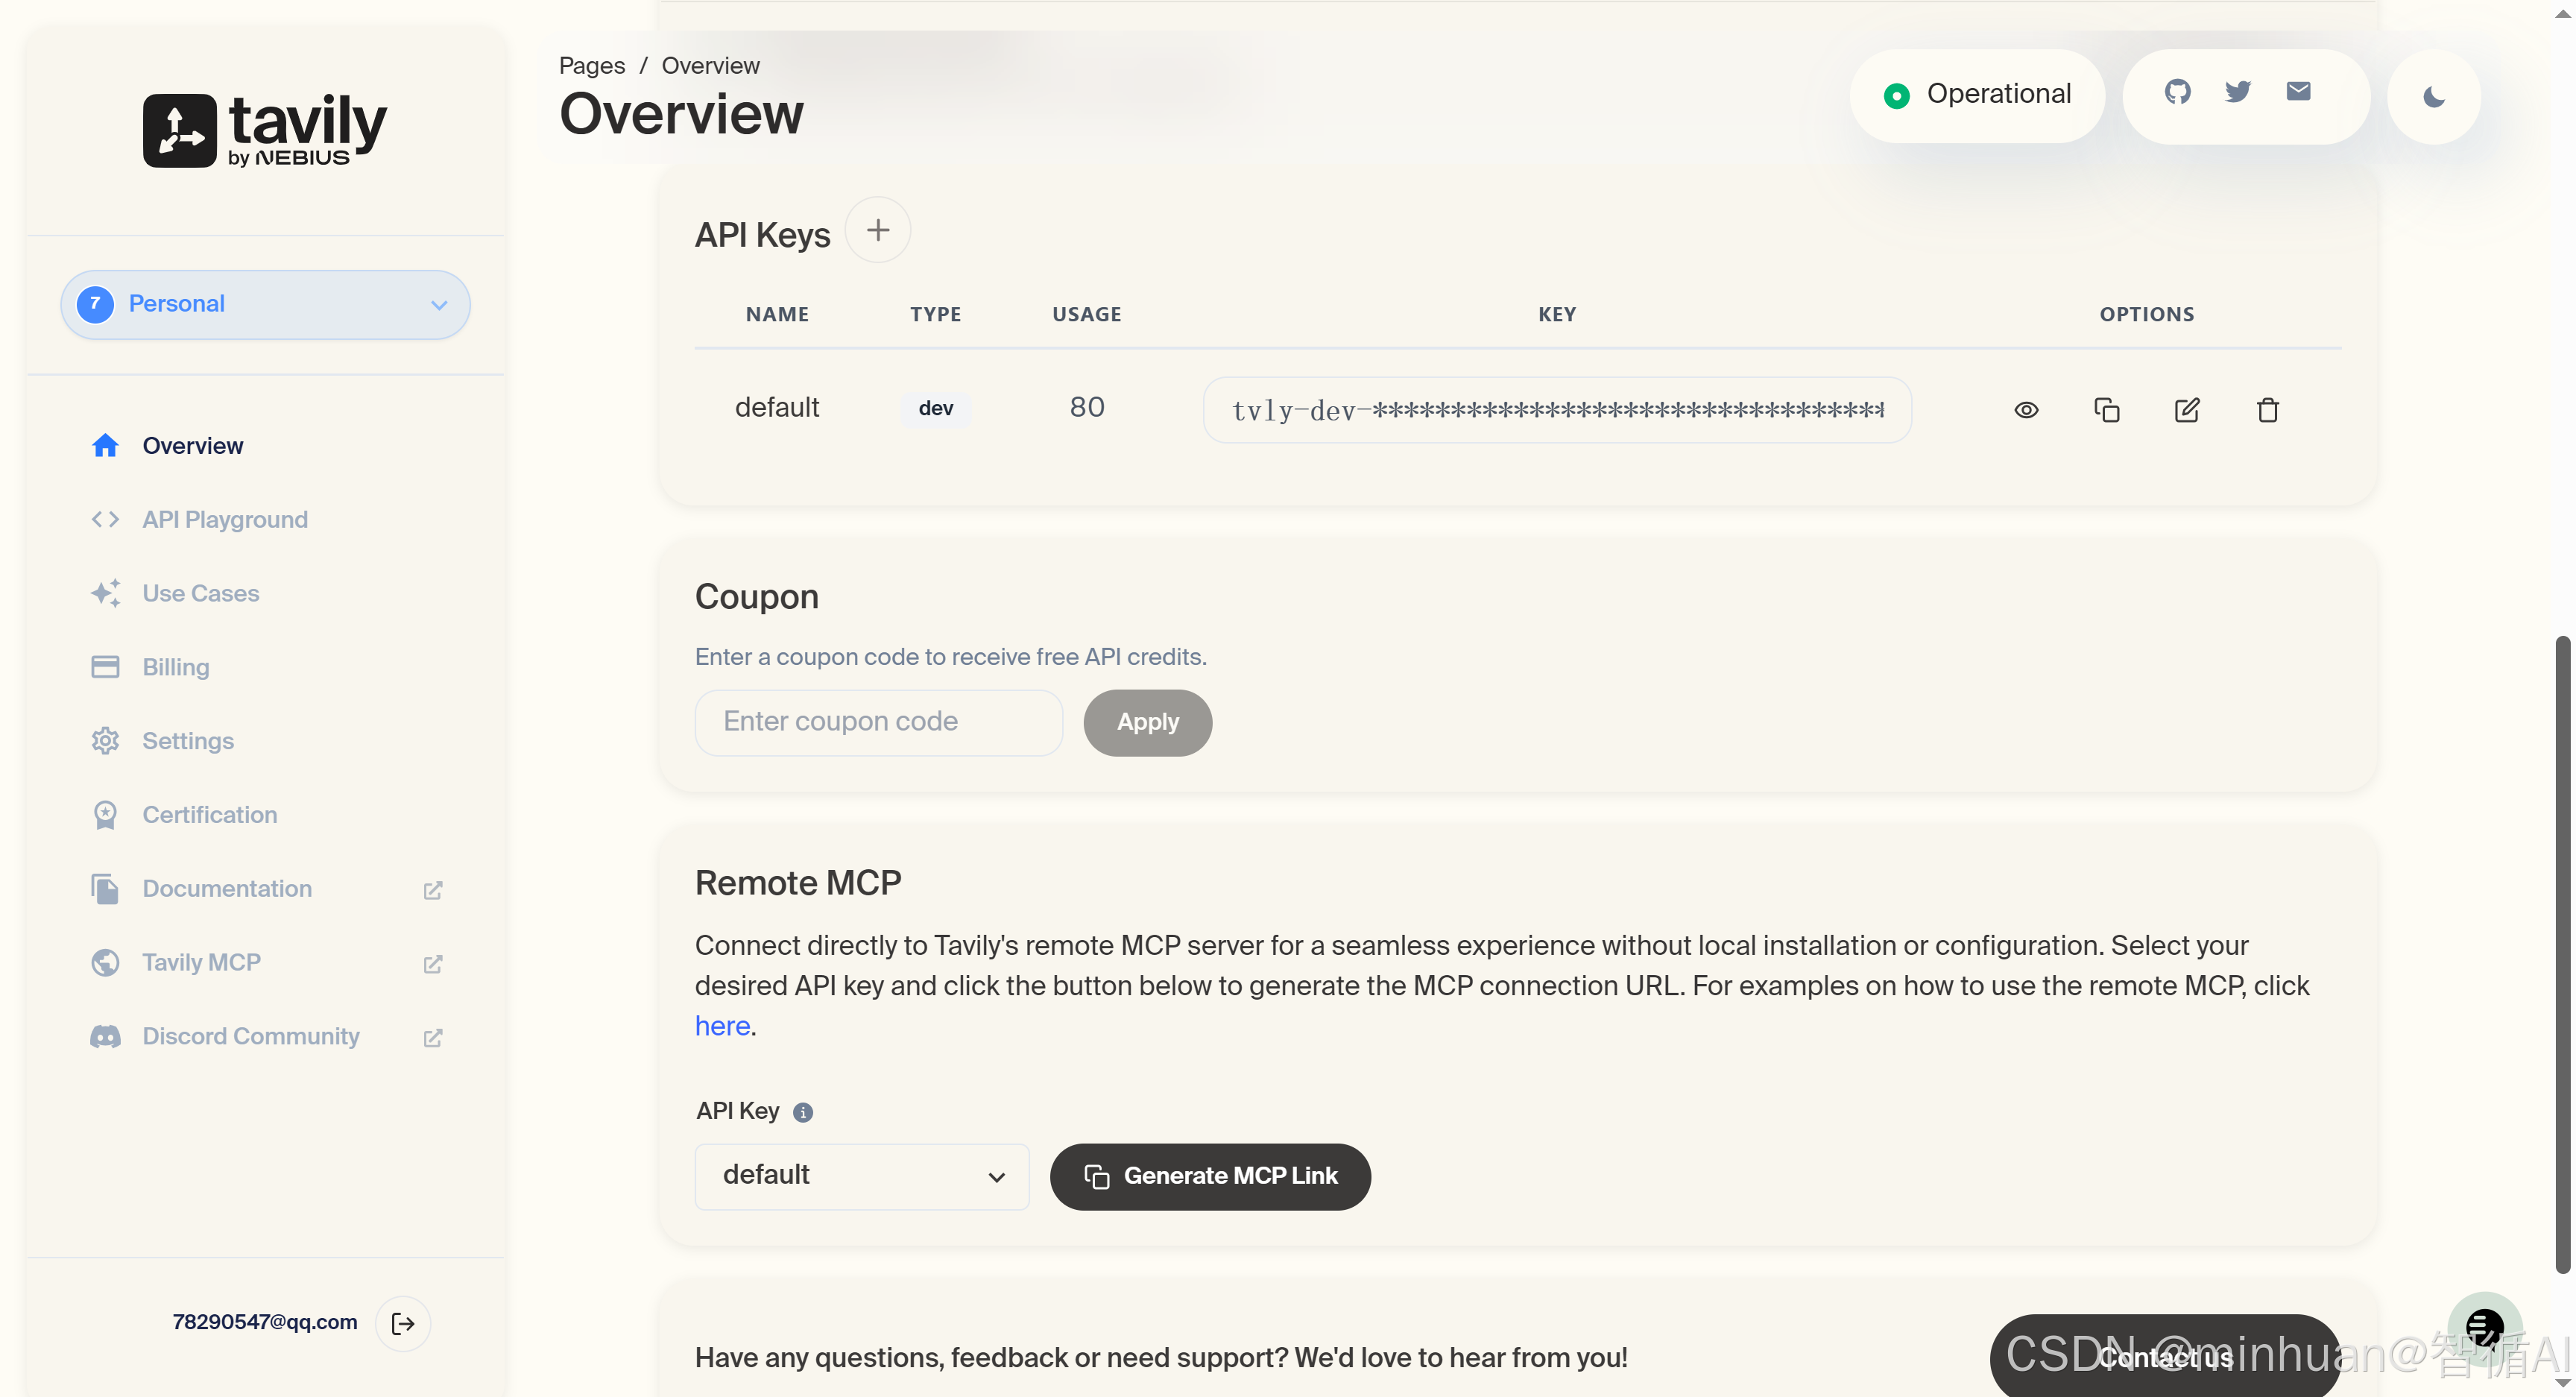Click the Apply coupon button
The image size is (2576, 1397).
[x=1147, y=722]
